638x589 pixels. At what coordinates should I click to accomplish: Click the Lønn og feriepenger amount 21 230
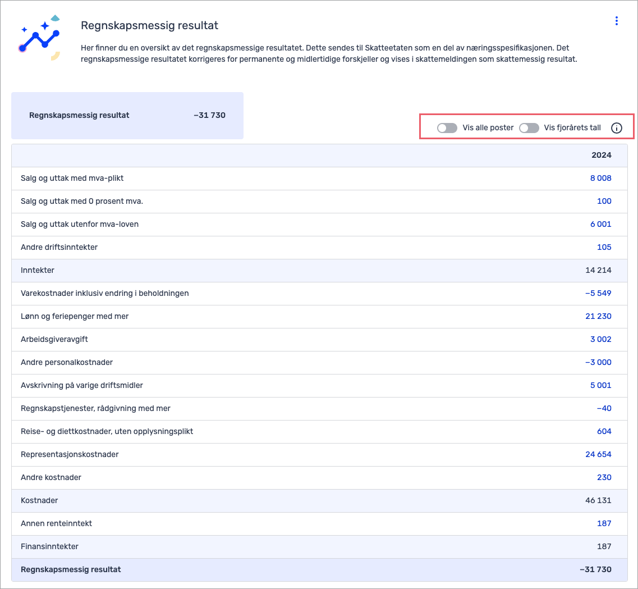598,316
